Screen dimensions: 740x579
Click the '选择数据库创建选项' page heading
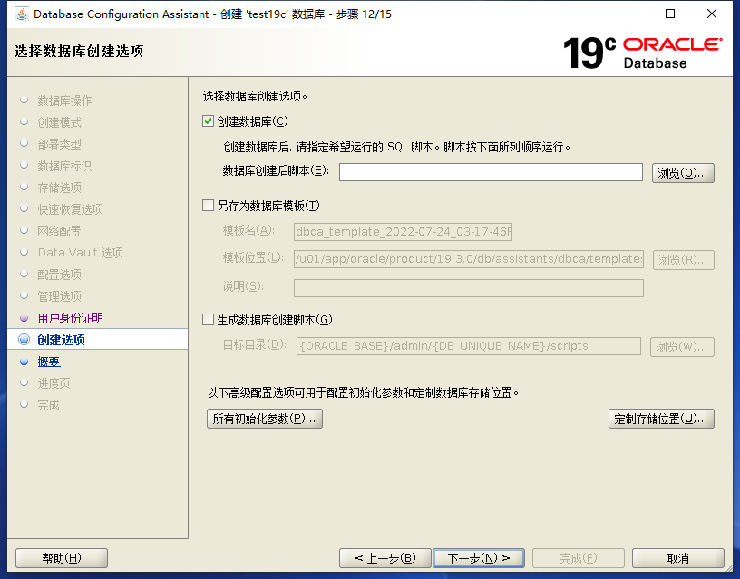(x=79, y=51)
